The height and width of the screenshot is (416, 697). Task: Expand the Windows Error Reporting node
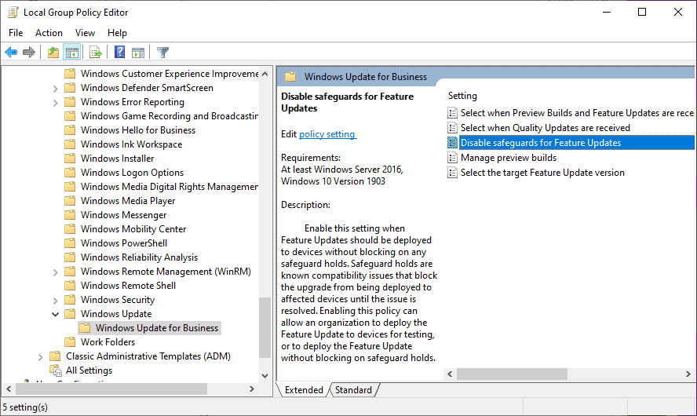[55, 103]
